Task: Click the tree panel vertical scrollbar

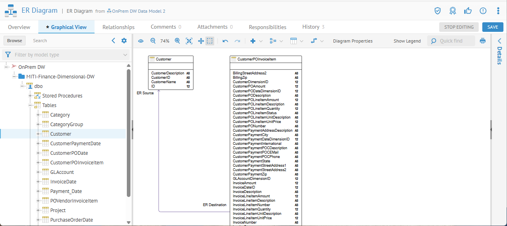Action: [x=128, y=133]
